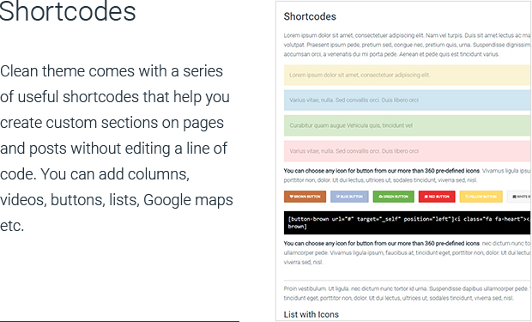The height and width of the screenshot is (322, 532).
Task: Click the partially visible White Button
Action: click(519, 197)
